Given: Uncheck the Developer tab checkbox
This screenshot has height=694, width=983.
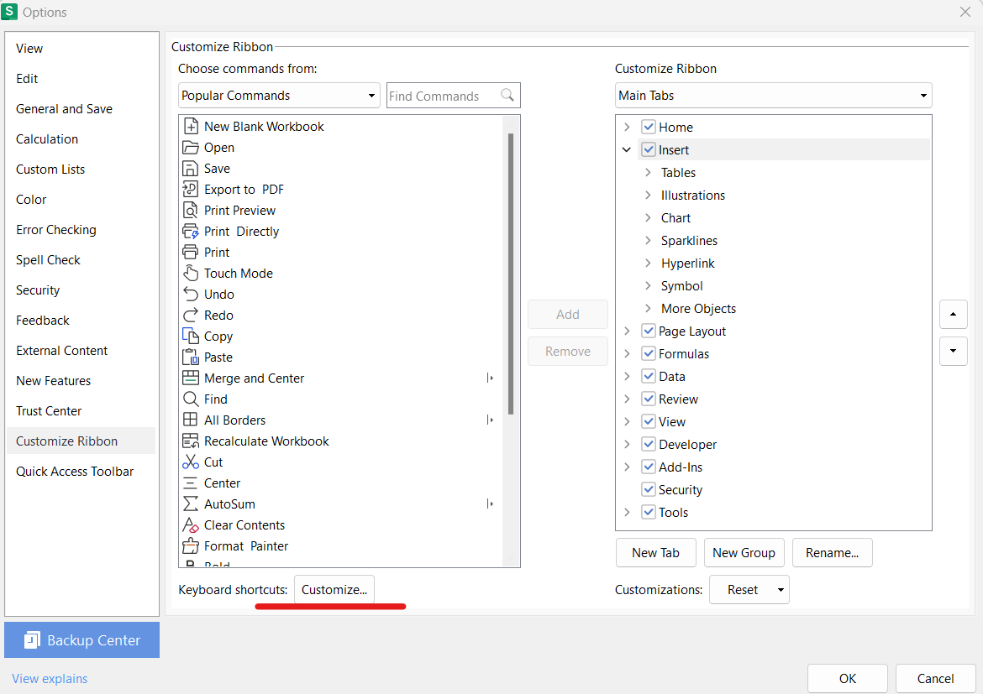Looking at the screenshot, I should pyautogui.click(x=648, y=444).
